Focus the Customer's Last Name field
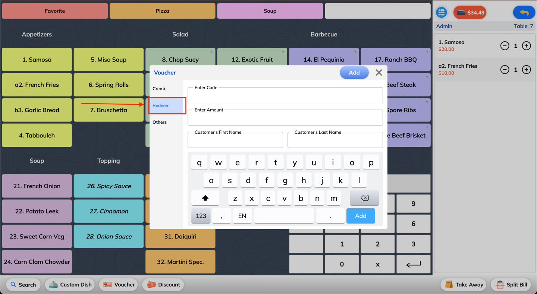 (335, 140)
